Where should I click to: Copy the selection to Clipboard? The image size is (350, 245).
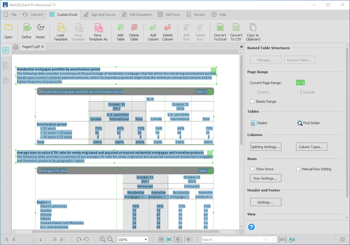(253, 31)
